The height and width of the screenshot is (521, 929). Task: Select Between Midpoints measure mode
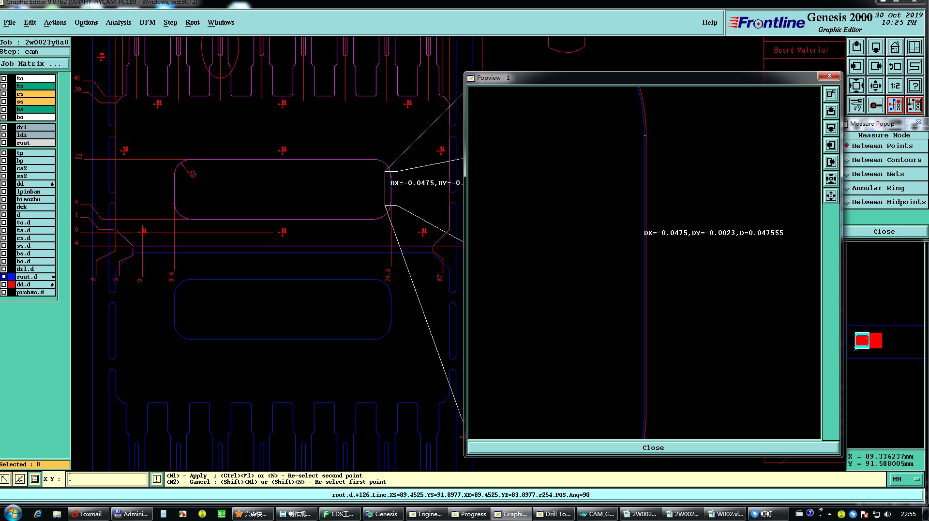click(x=888, y=202)
